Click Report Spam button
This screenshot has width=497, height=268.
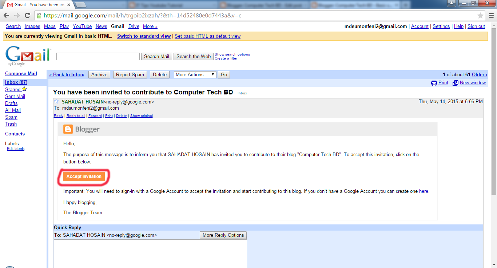(130, 74)
